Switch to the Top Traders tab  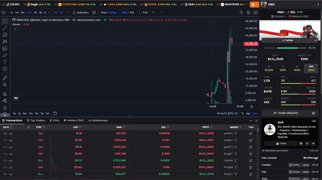click(36, 120)
